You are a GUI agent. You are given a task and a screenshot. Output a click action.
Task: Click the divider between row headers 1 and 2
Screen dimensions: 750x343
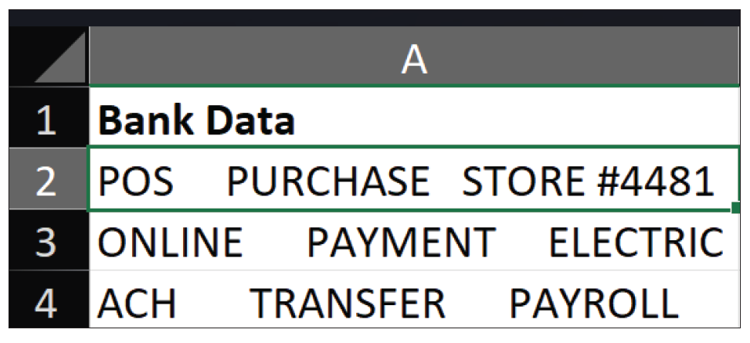49,147
